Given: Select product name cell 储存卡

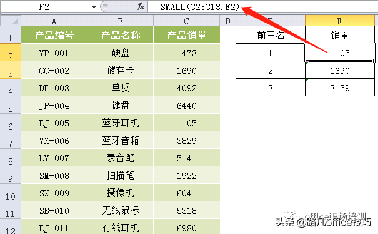Looking at the screenshot, I should (x=121, y=70).
